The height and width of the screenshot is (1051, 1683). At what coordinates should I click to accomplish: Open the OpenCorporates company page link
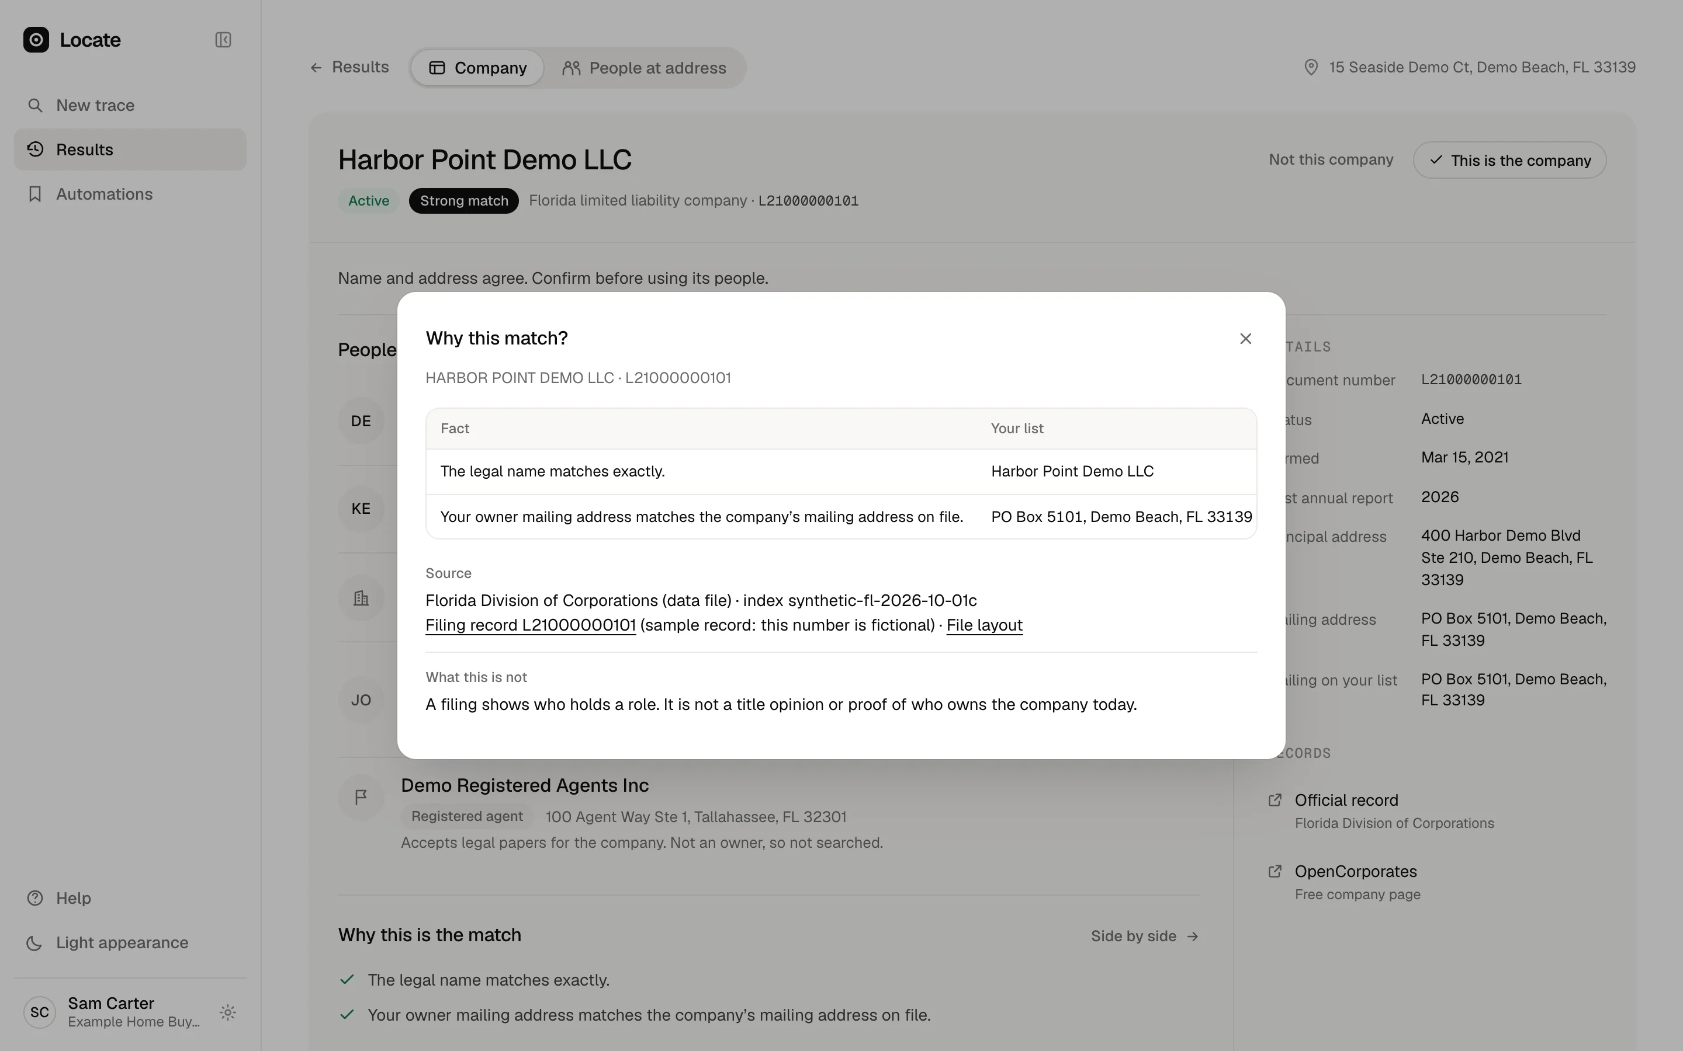[1355, 872]
